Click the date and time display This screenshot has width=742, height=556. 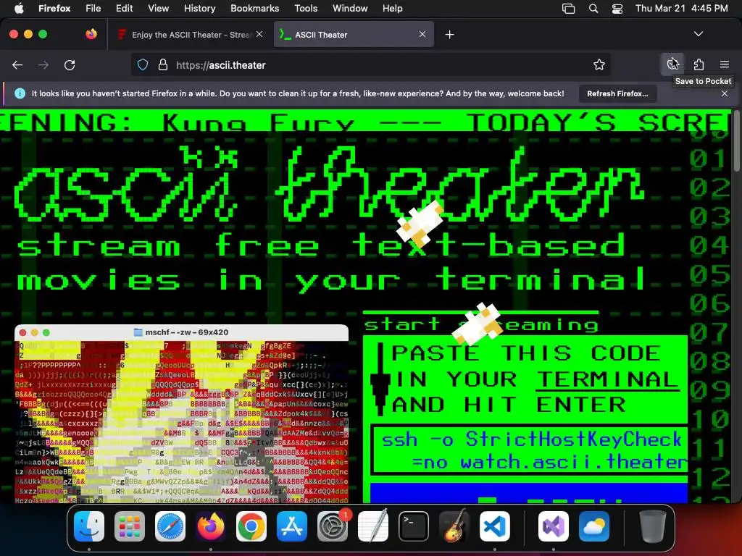tap(681, 8)
